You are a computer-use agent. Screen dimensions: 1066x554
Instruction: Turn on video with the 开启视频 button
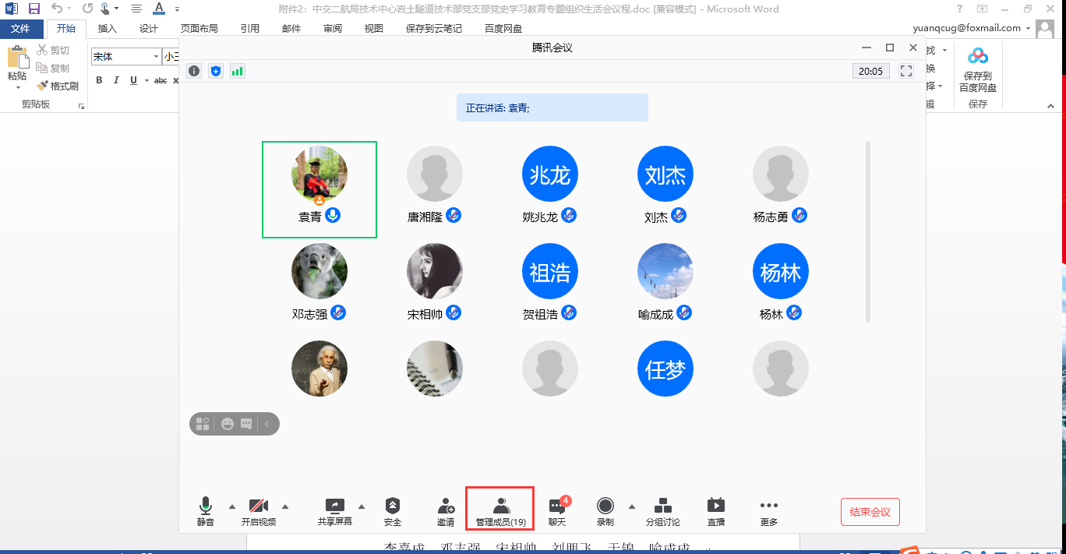[258, 511]
